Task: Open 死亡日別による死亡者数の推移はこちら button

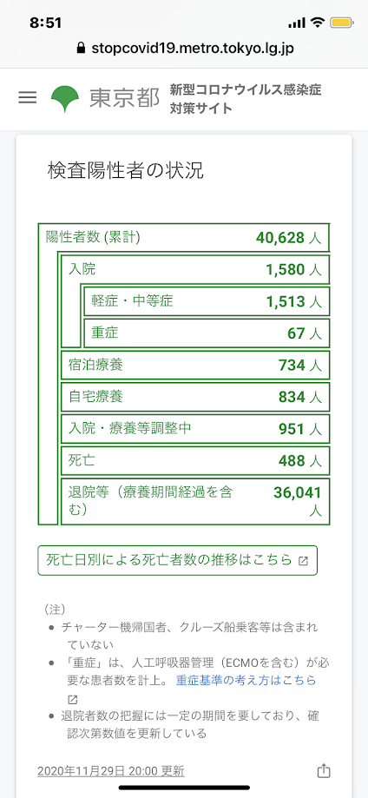Action: 178,561
